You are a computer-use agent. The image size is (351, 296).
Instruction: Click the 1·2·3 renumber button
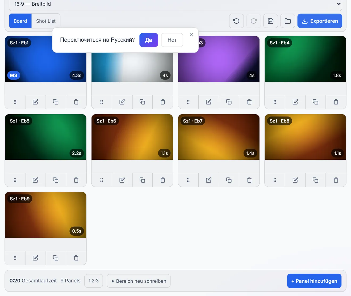coord(94,281)
